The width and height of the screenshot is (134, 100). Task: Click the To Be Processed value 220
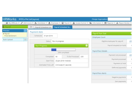(x=82, y=57)
